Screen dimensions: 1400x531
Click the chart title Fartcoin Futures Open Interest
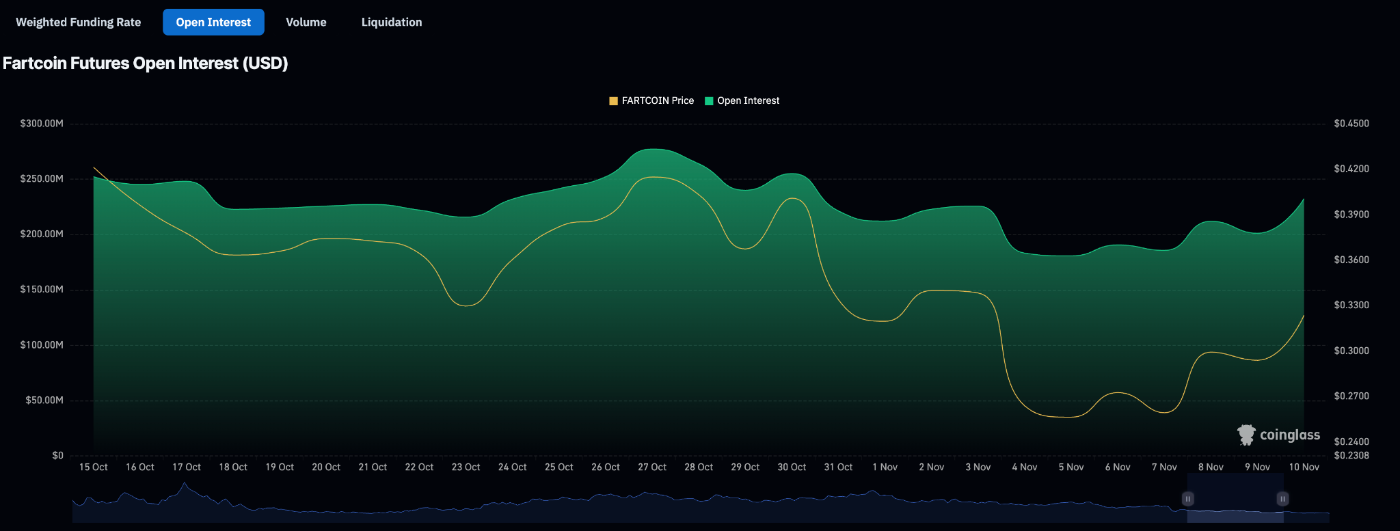pos(145,63)
